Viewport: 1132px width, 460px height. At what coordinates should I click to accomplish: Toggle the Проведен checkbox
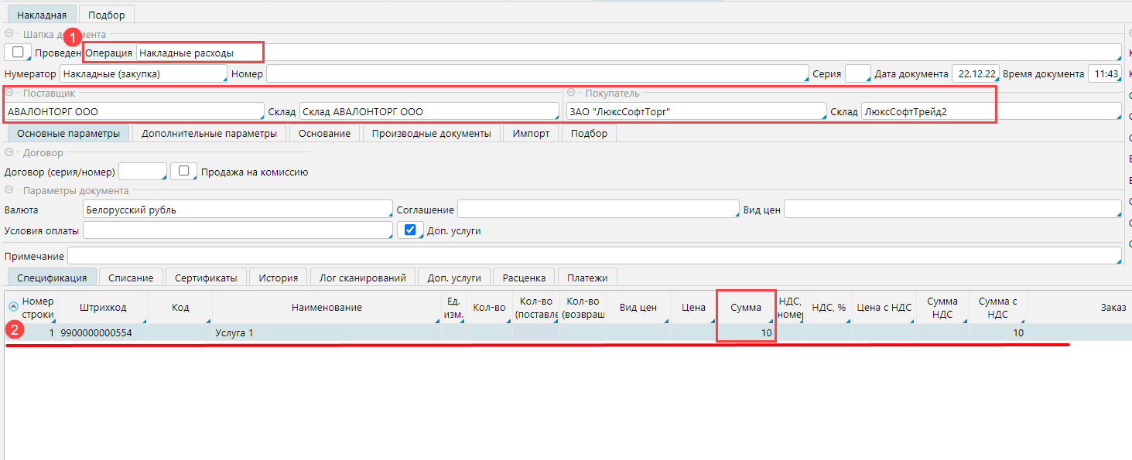pyautogui.click(x=19, y=53)
